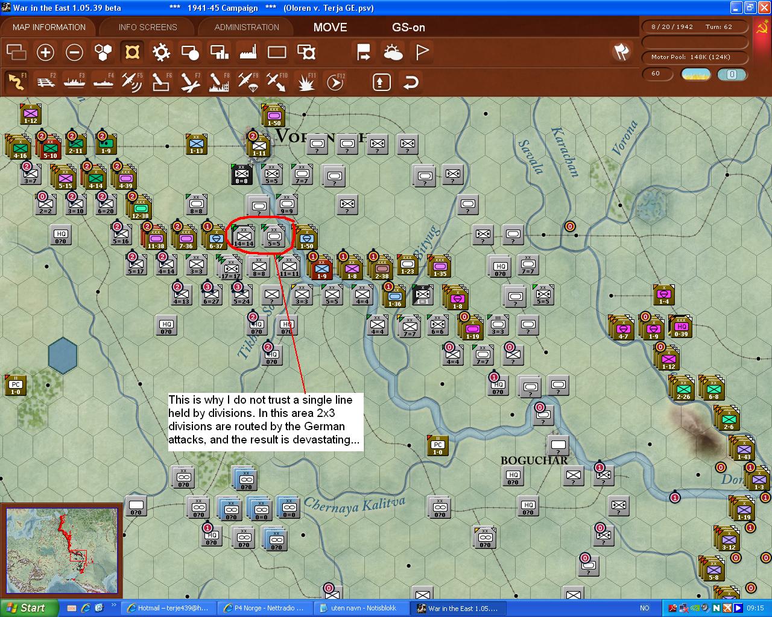Open the Notisblokk taskbar window
This screenshot has width=772, height=617.
click(362, 608)
